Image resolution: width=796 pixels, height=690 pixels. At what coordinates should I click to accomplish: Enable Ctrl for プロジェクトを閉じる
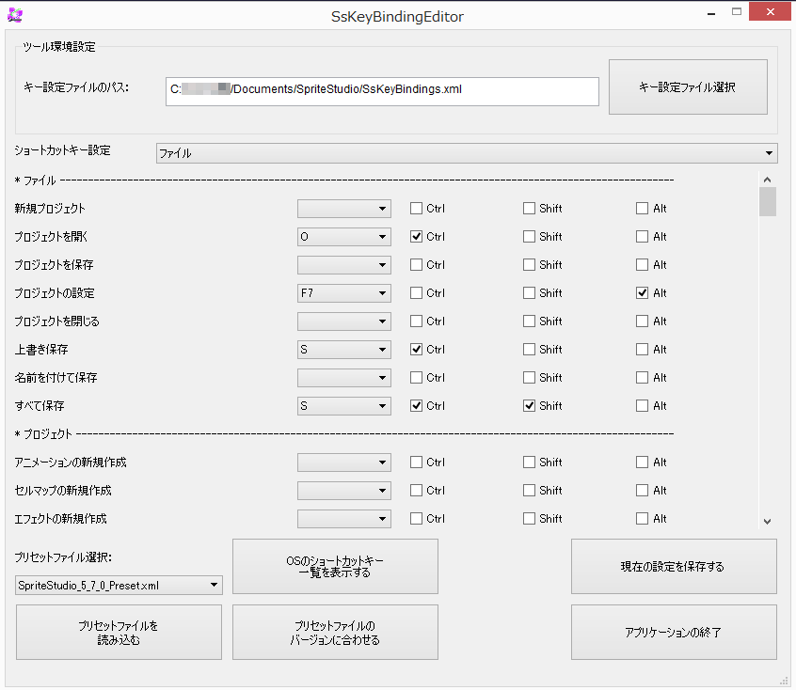(416, 321)
